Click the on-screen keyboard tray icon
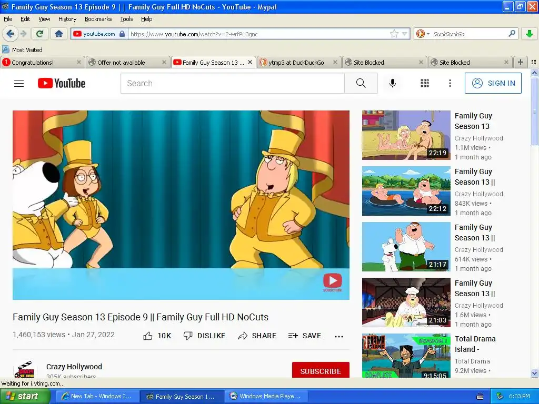Viewport: 539px width, 404px height. (480, 397)
